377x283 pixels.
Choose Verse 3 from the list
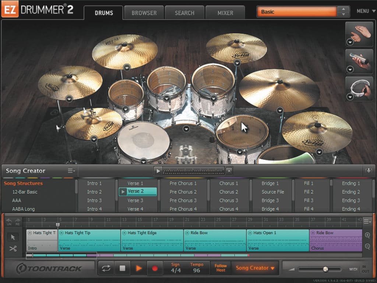[x=135, y=200]
